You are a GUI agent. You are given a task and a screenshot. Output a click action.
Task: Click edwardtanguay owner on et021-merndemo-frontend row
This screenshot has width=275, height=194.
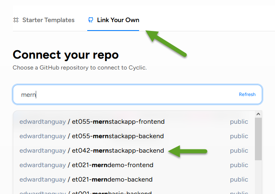tap(43, 165)
